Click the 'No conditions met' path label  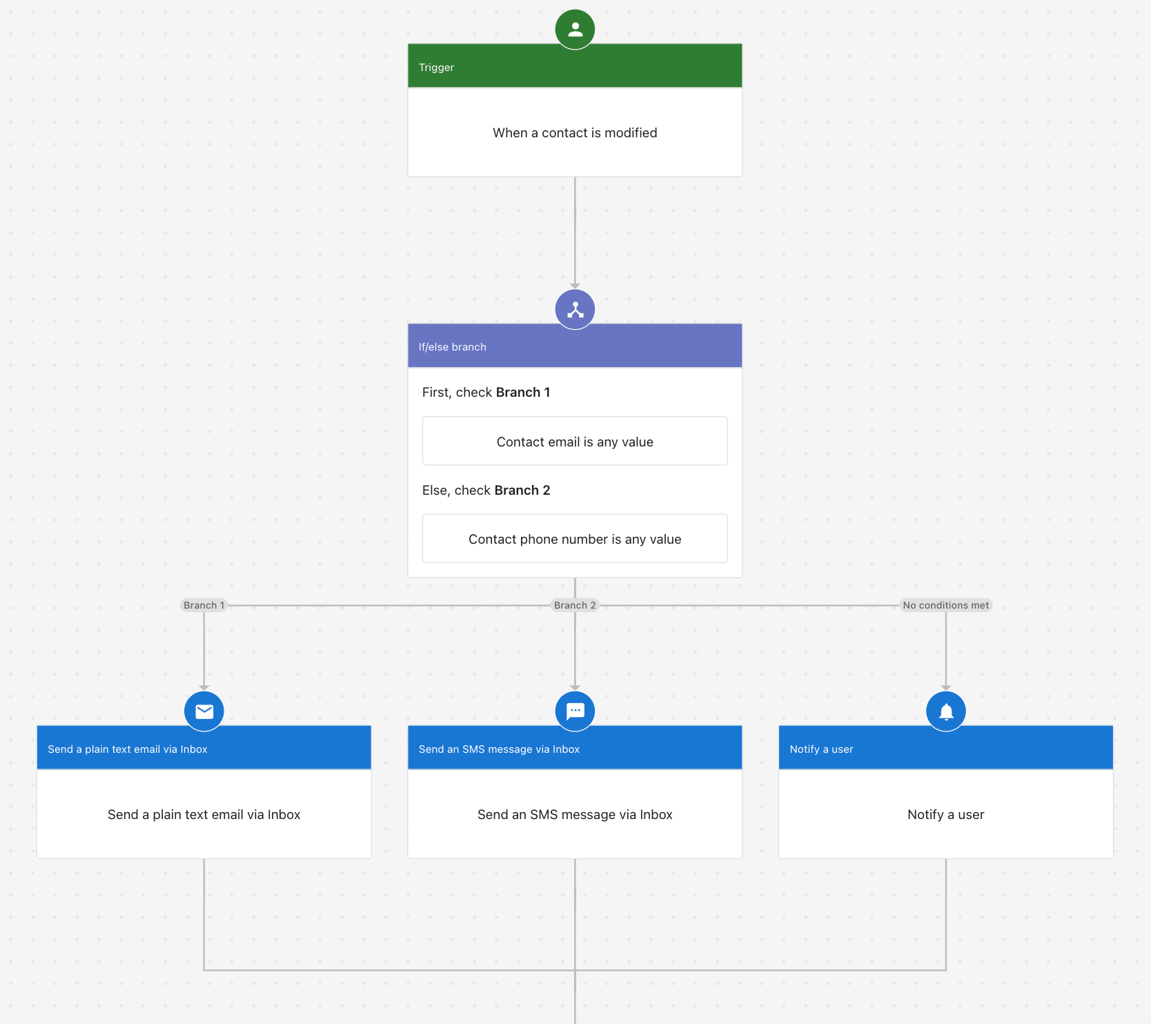point(945,605)
